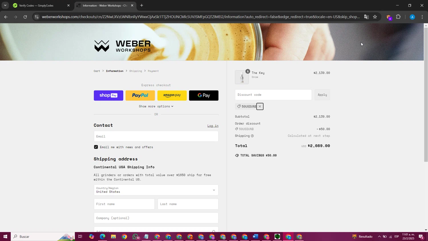Open the Extensions puzzle icon
The image size is (428, 241).
pos(398,17)
